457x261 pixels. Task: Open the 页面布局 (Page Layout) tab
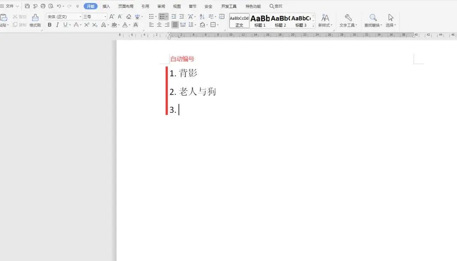pyautogui.click(x=126, y=6)
